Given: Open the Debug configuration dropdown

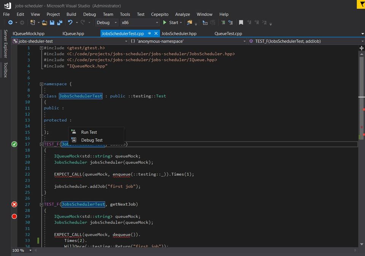Looking at the screenshot, I should [106, 22].
